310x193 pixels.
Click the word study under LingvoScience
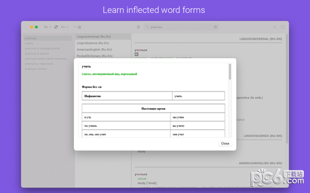pyautogui.click(x=142, y=151)
